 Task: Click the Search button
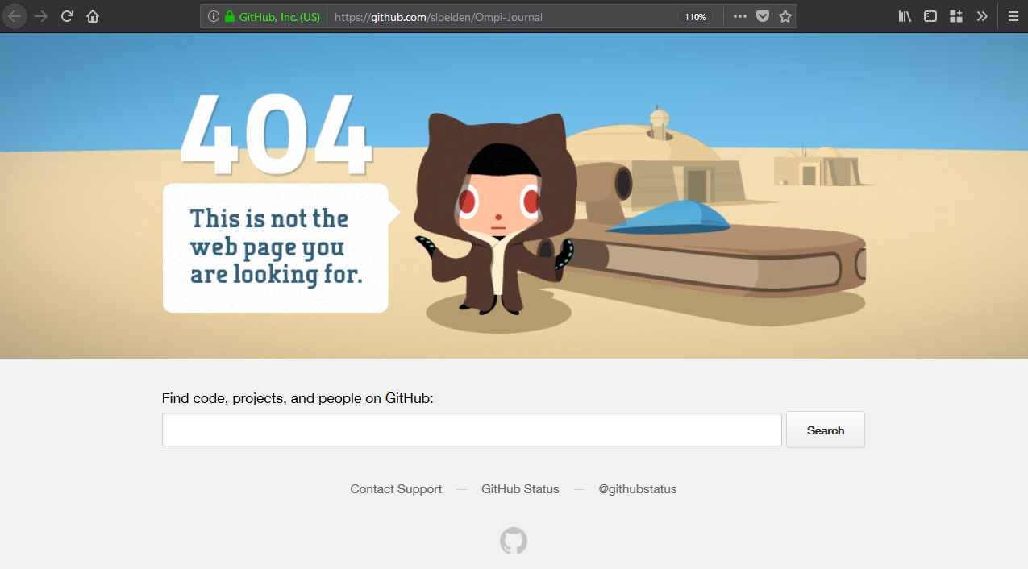(826, 430)
